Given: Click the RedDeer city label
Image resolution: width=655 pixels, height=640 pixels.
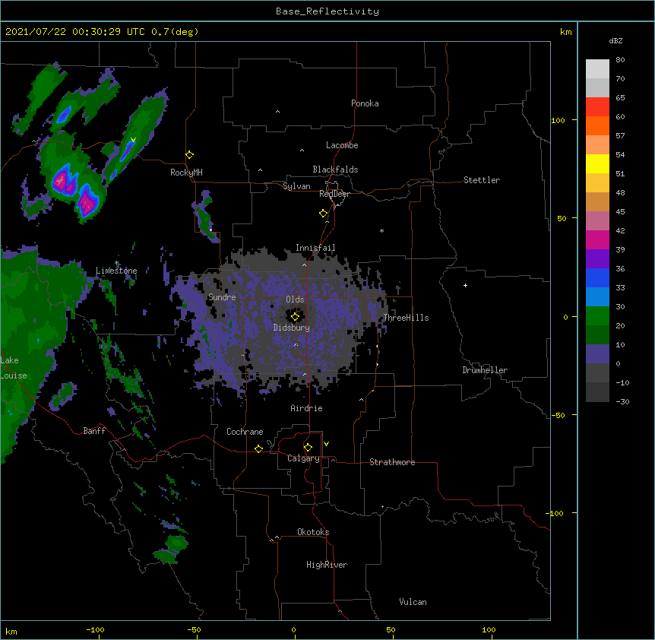Looking at the screenshot, I should pos(334,194).
